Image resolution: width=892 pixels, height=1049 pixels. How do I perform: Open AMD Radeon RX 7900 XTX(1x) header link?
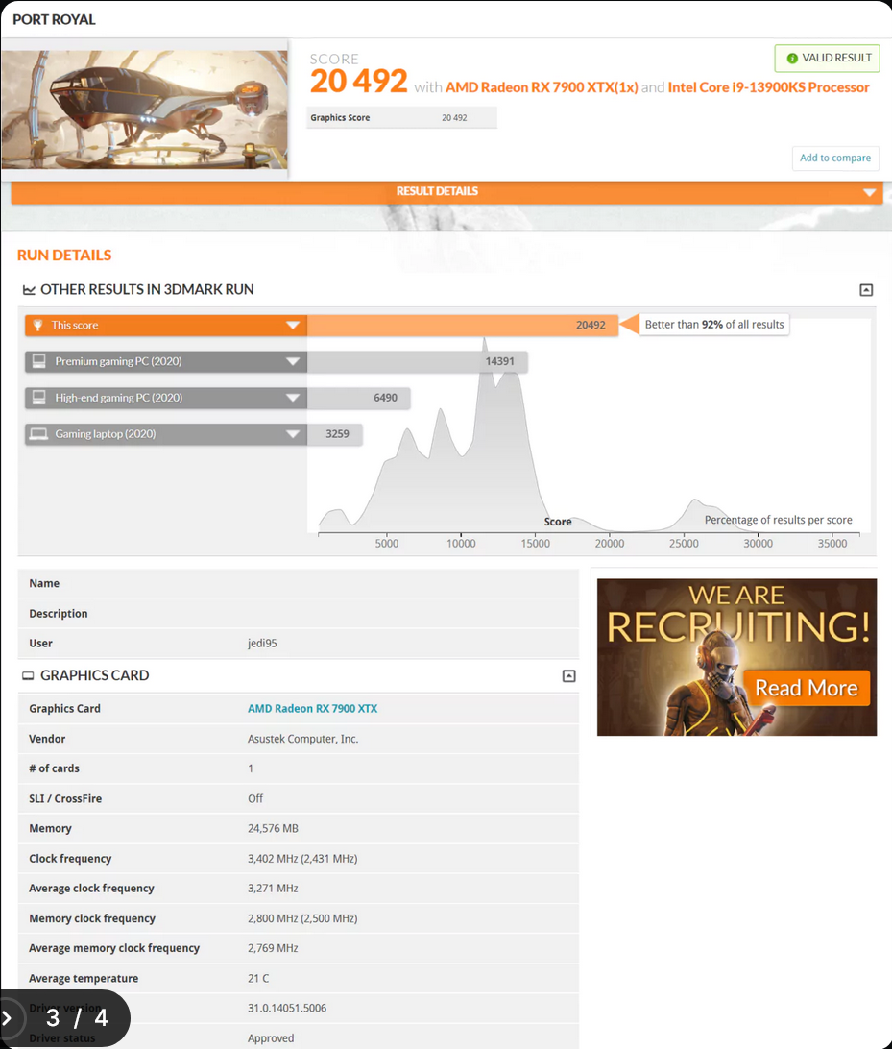tap(542, 87)
